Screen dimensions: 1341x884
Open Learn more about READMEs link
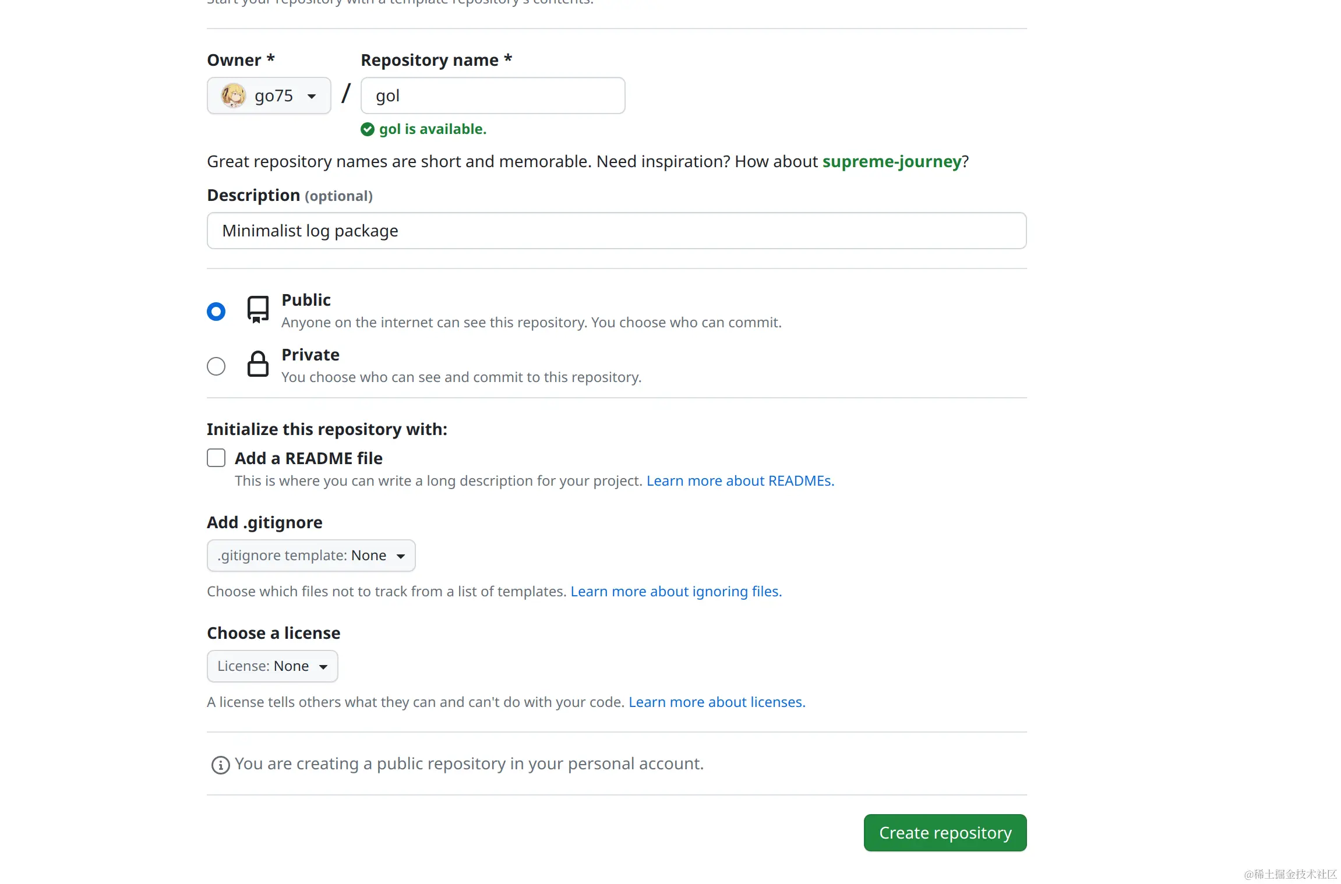click(x=740, y=480)
